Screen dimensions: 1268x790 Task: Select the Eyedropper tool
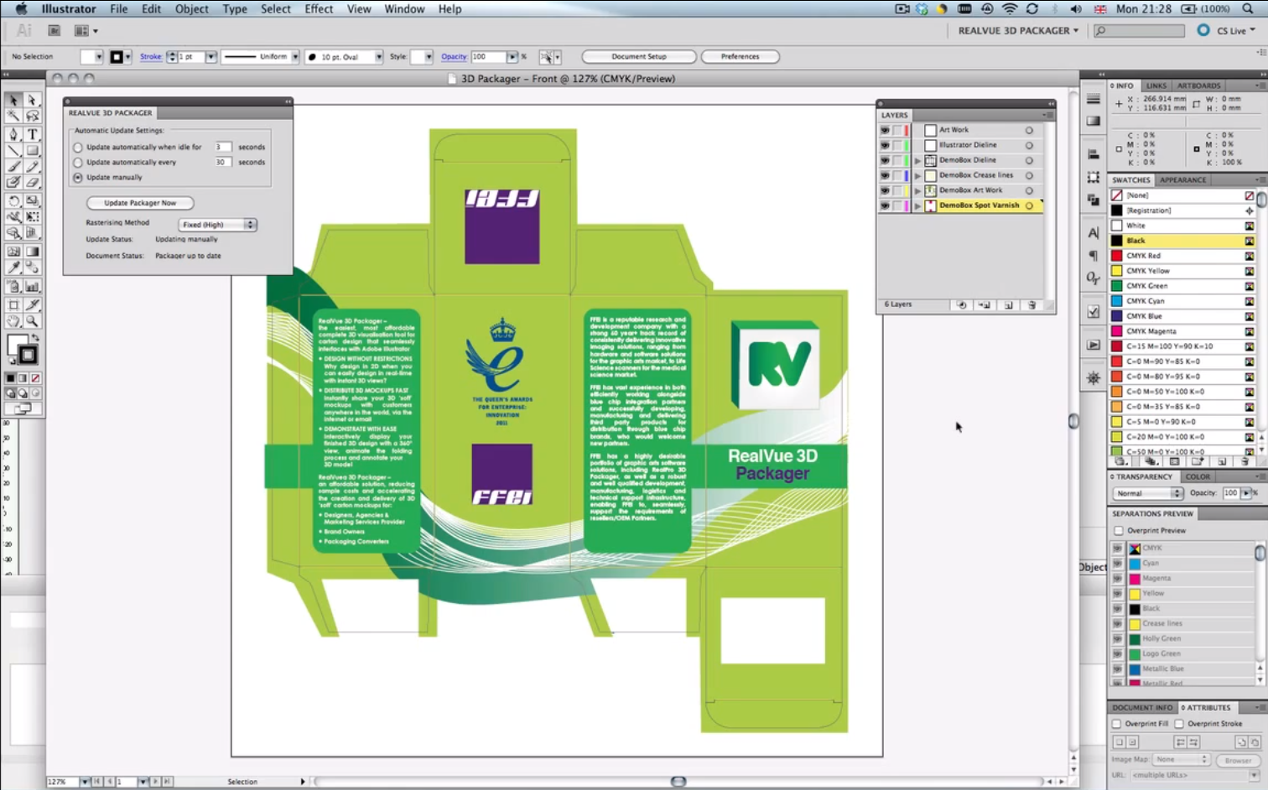tap(13, 268)
